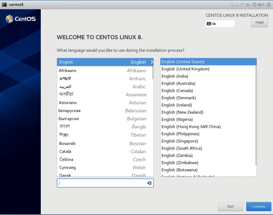273x215 pixels.
Task: Select the Tibetan language row
Action: [105, 135]
